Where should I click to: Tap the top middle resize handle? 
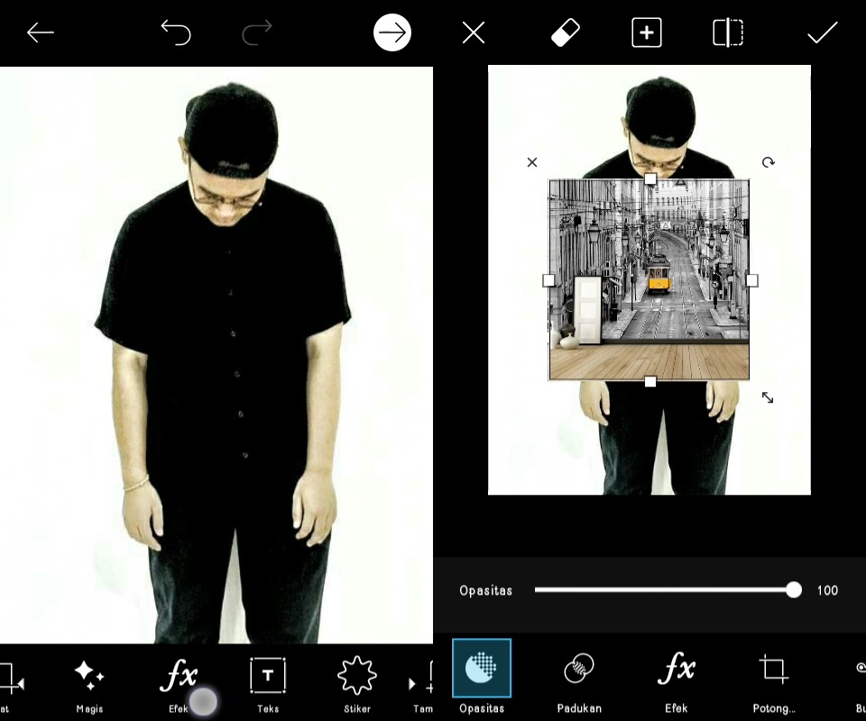(650, 179)
